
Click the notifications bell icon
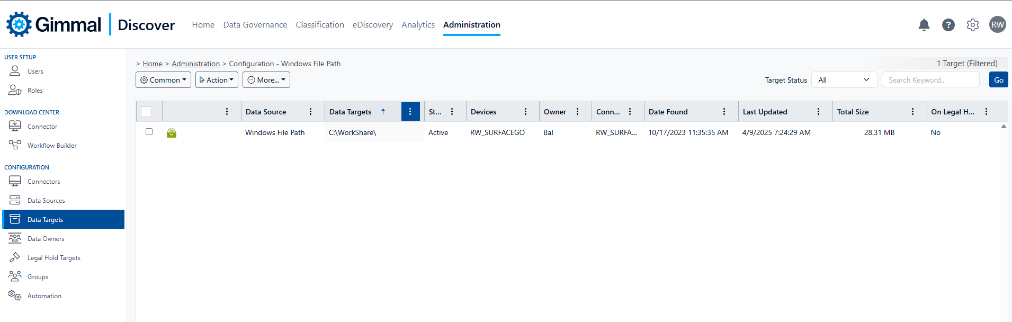924,25
